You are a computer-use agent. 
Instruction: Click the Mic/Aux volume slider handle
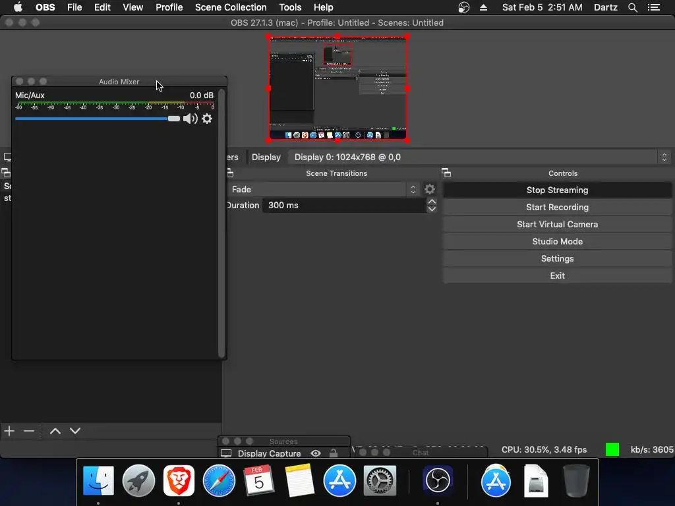click(174, 119)
